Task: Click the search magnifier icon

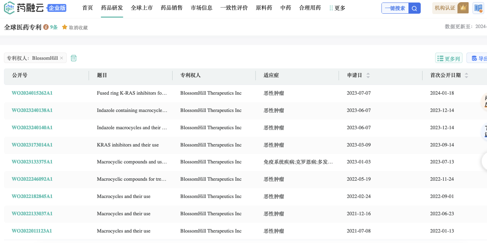Action: point(414,8)
